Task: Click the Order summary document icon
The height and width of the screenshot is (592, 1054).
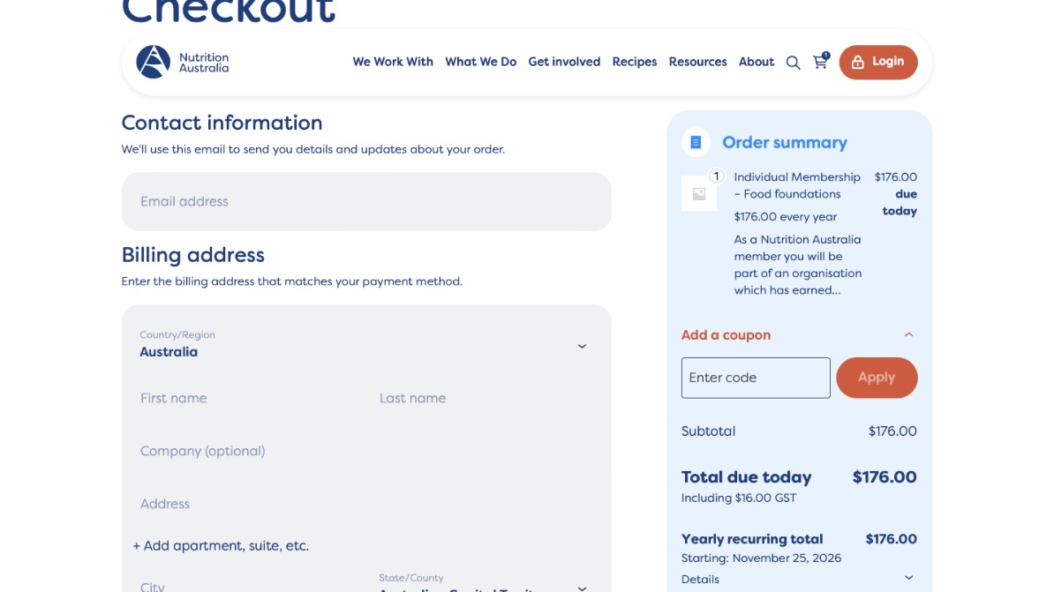Action: click(x=696, y=142)
